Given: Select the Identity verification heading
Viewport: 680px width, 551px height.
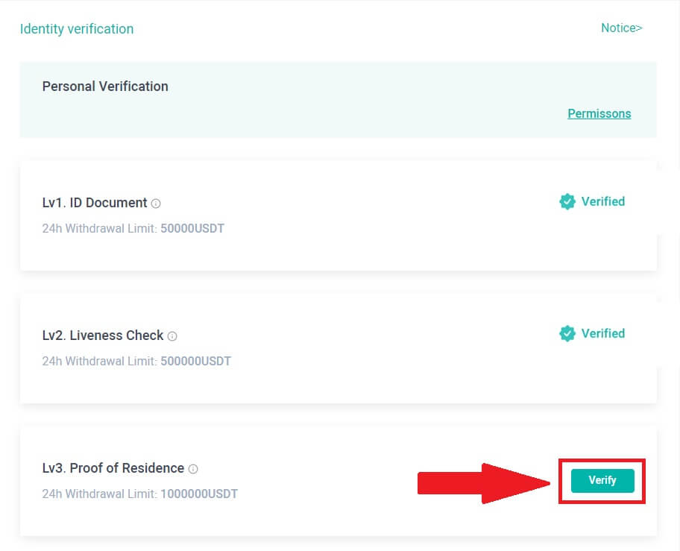Looking at the screenshot, I should (x=77, y=28).
